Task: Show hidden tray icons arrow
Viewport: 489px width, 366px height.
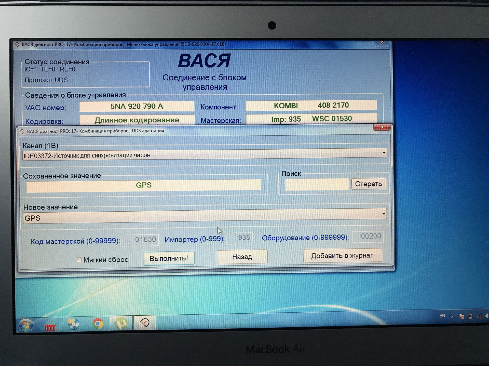Action: 453,317
